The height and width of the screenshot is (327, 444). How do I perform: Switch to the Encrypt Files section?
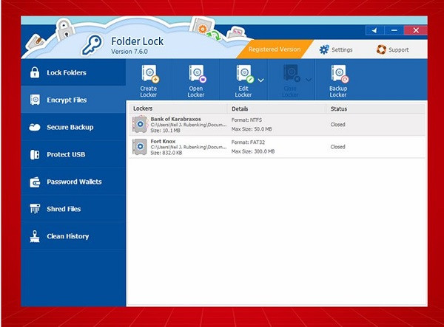tap(73, 100)
